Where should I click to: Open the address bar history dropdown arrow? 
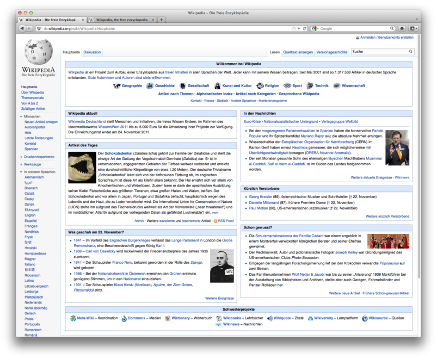click(x=299, y=28)
